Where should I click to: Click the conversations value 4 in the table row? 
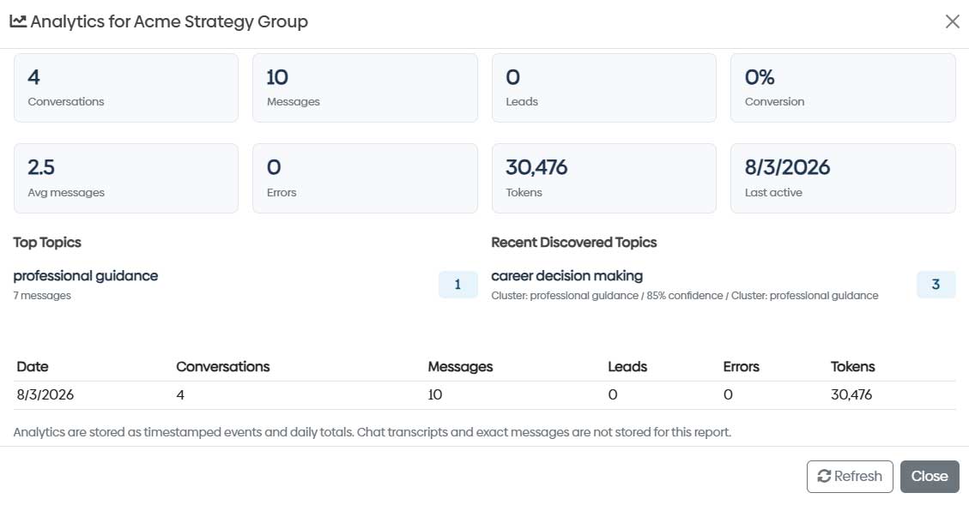tap(180, 395)
